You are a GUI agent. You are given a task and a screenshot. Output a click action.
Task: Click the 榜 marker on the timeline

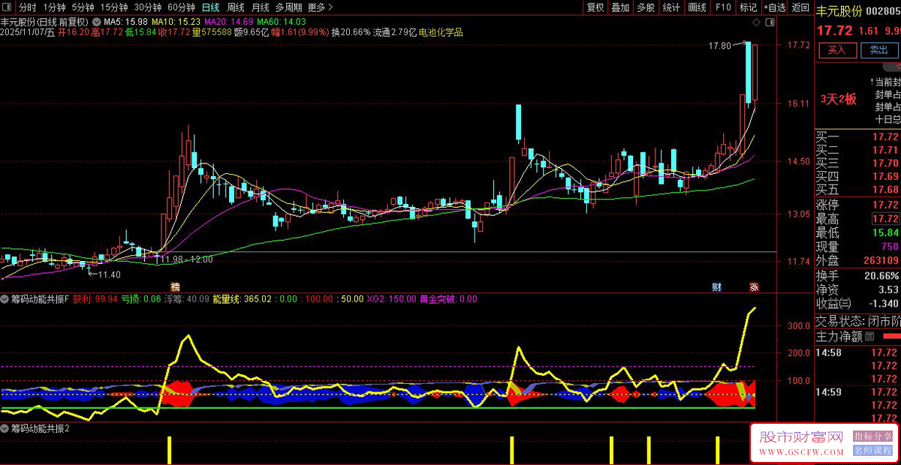point(175,286)
